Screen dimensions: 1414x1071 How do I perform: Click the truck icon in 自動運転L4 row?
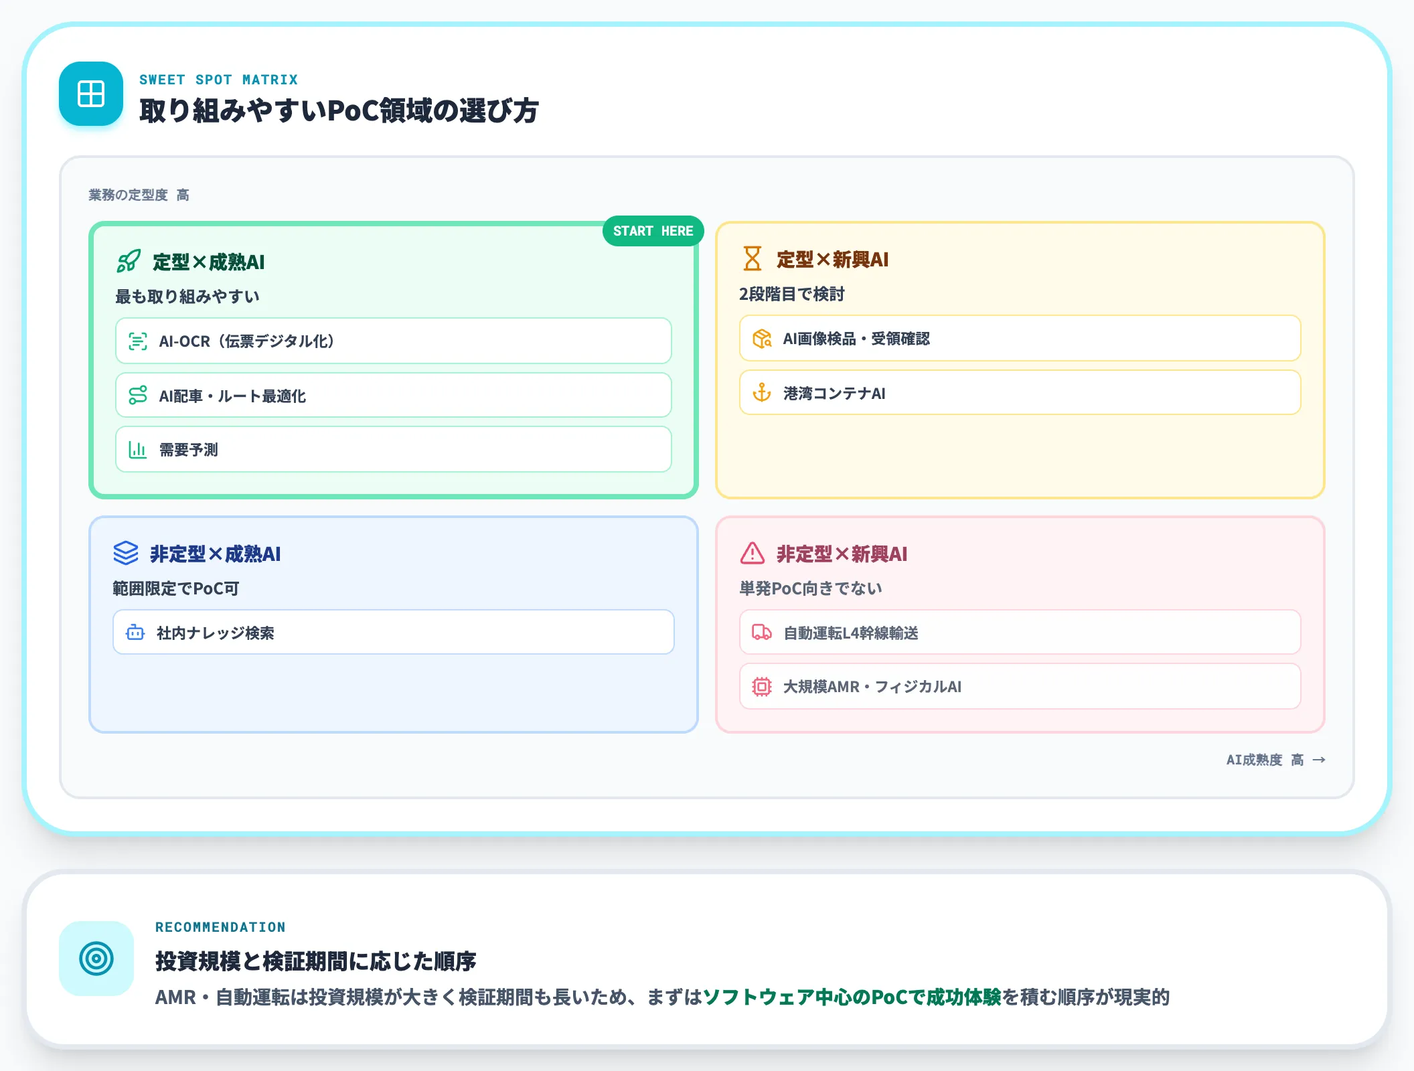pos(762,633)
